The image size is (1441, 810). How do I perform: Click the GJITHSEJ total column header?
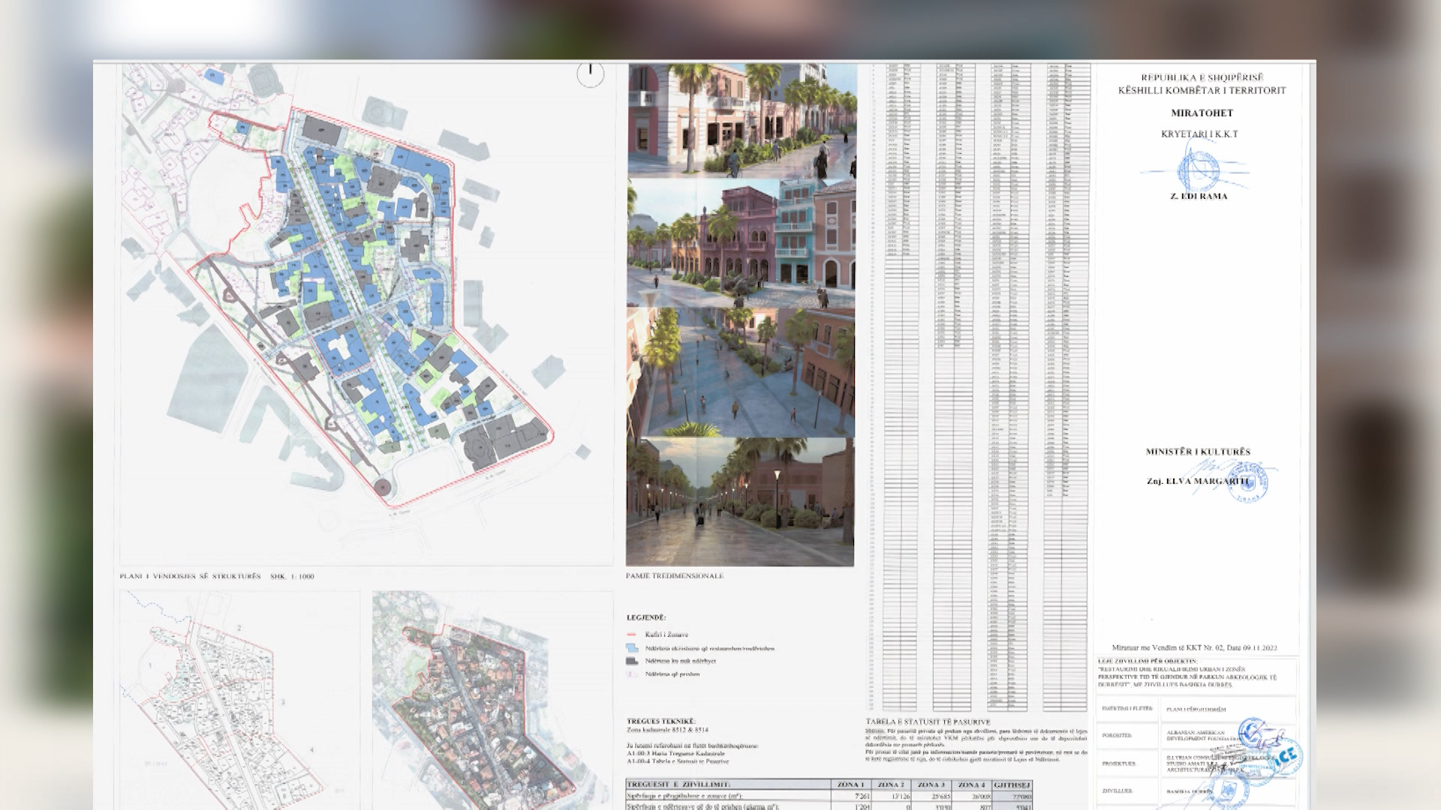click(x=1012, y=784)
